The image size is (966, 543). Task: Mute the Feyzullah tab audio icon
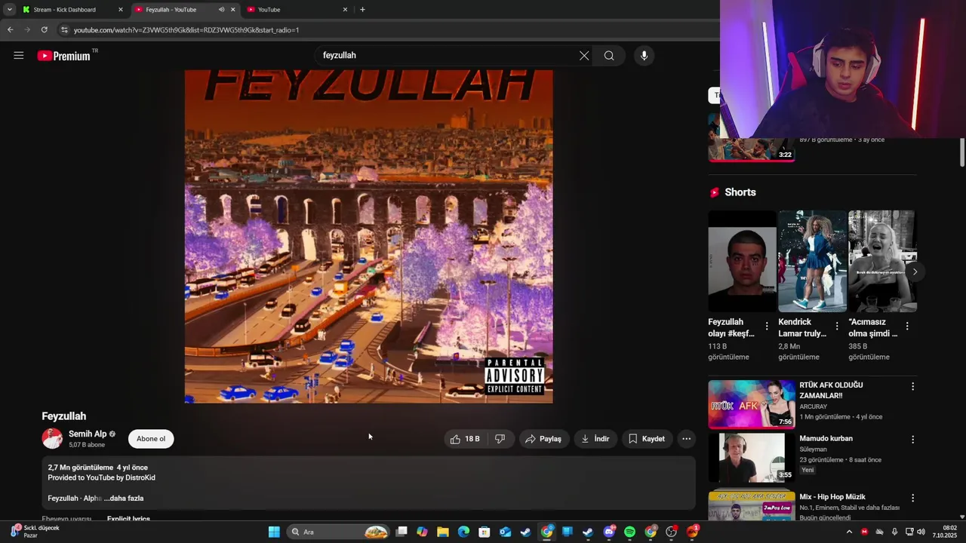pyautogui.click(x=221, y=10)
